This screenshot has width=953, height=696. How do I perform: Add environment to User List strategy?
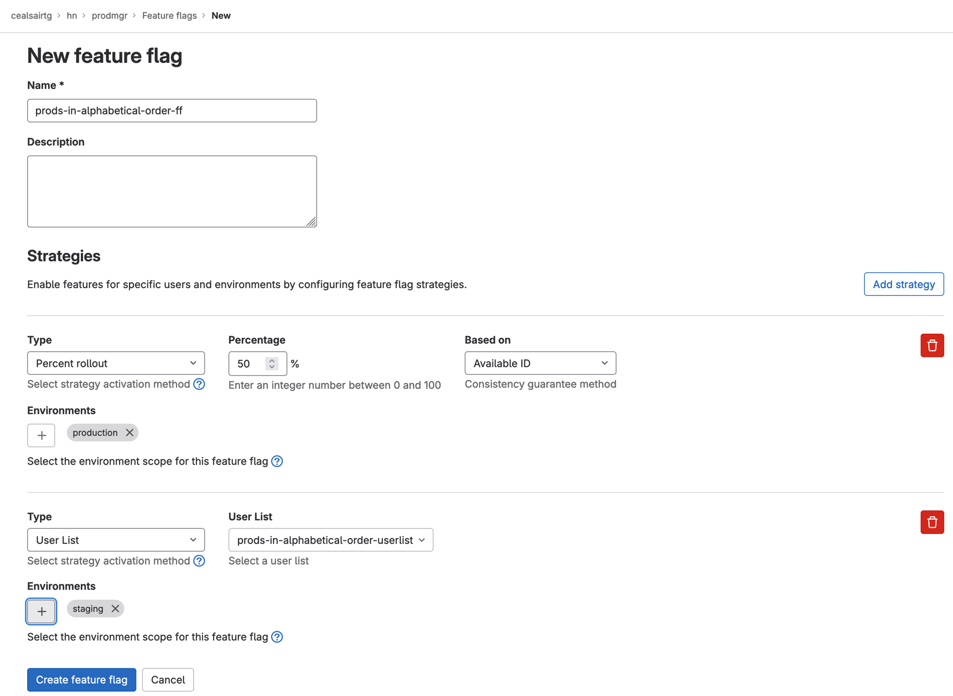point(41,611)
